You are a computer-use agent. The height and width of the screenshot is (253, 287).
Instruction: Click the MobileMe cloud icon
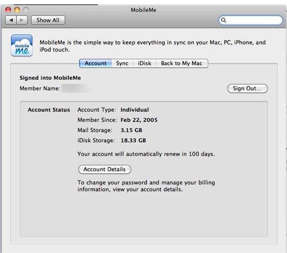pos(22,45)
